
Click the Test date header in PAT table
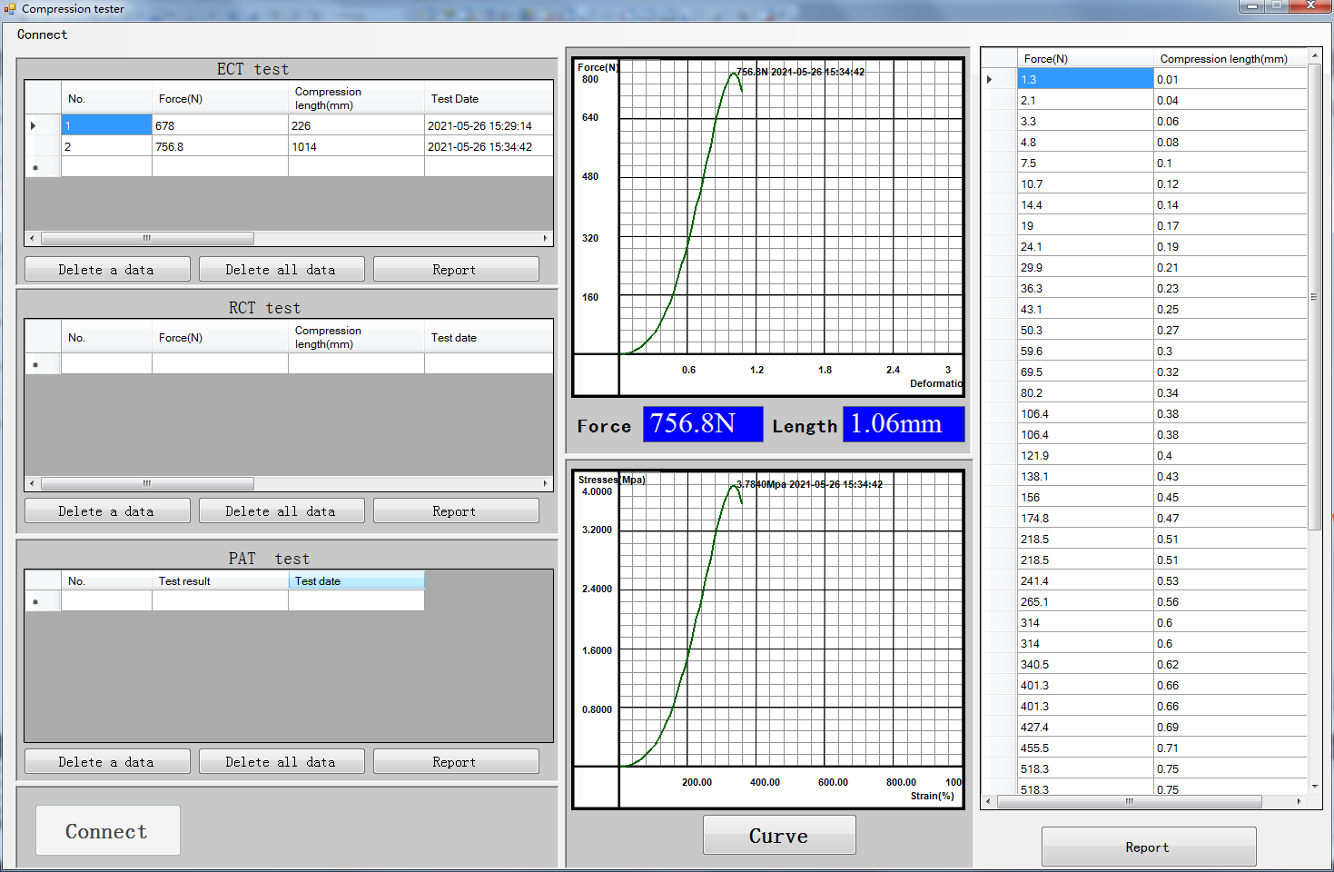(x=355, y=581)
